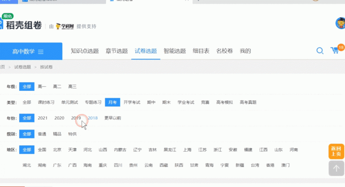Choose type 高考模拟
345x187 pixels.
224,102
